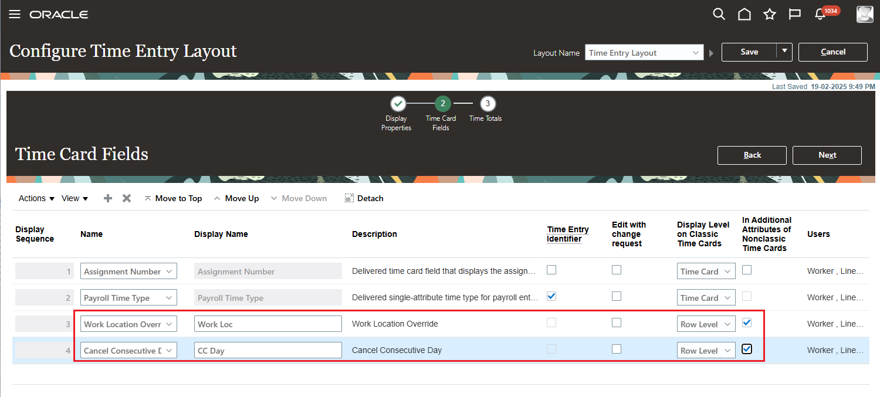
Task: Advance to Time Totals using Next
Action: pos(827,155)
